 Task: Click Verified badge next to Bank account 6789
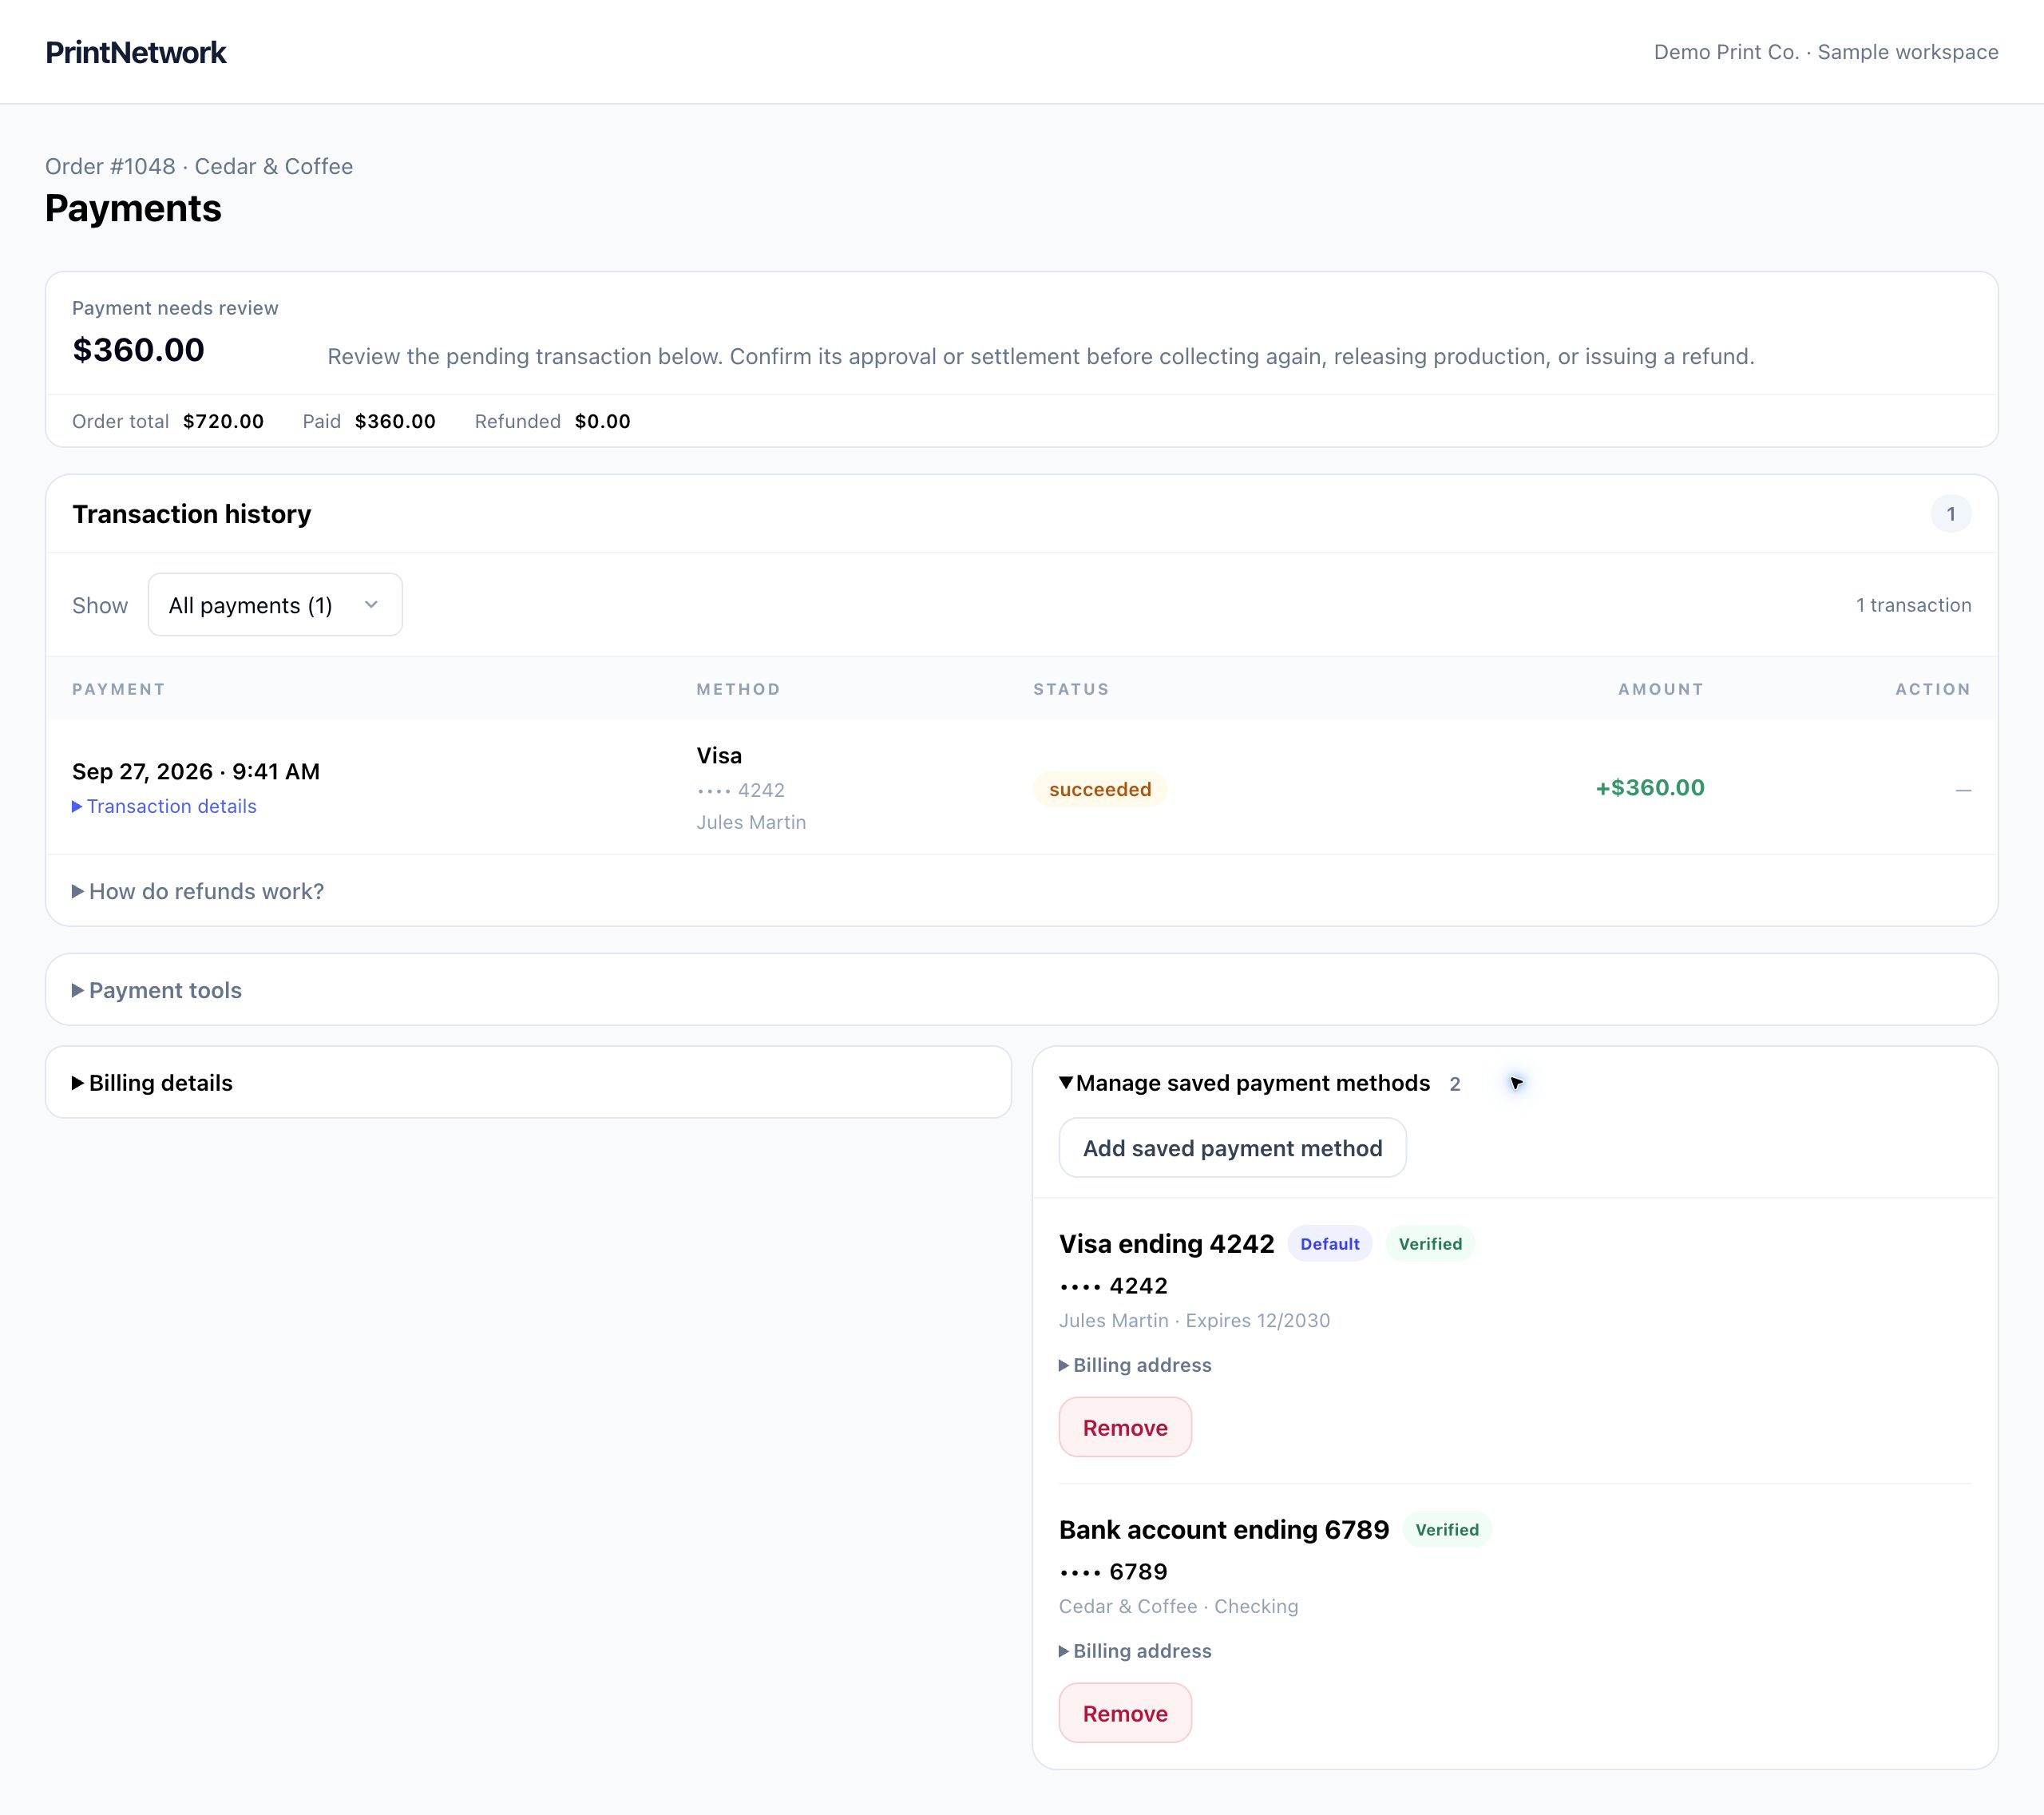click(x=1447, y=1530)
